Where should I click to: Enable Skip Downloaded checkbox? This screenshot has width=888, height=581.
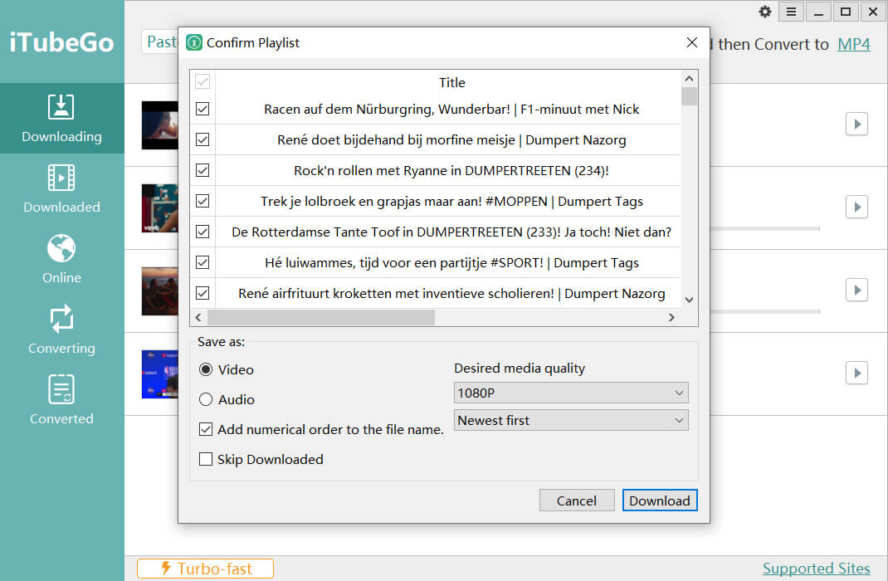[x=206, y=459]
